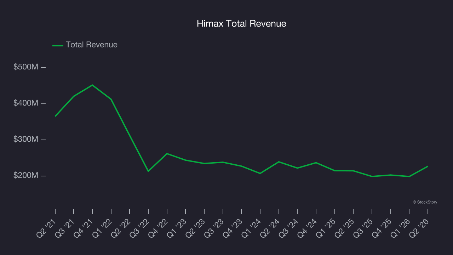
Task: Click the chart title "Himax Total Revenue"
Action: pos(241,24)
